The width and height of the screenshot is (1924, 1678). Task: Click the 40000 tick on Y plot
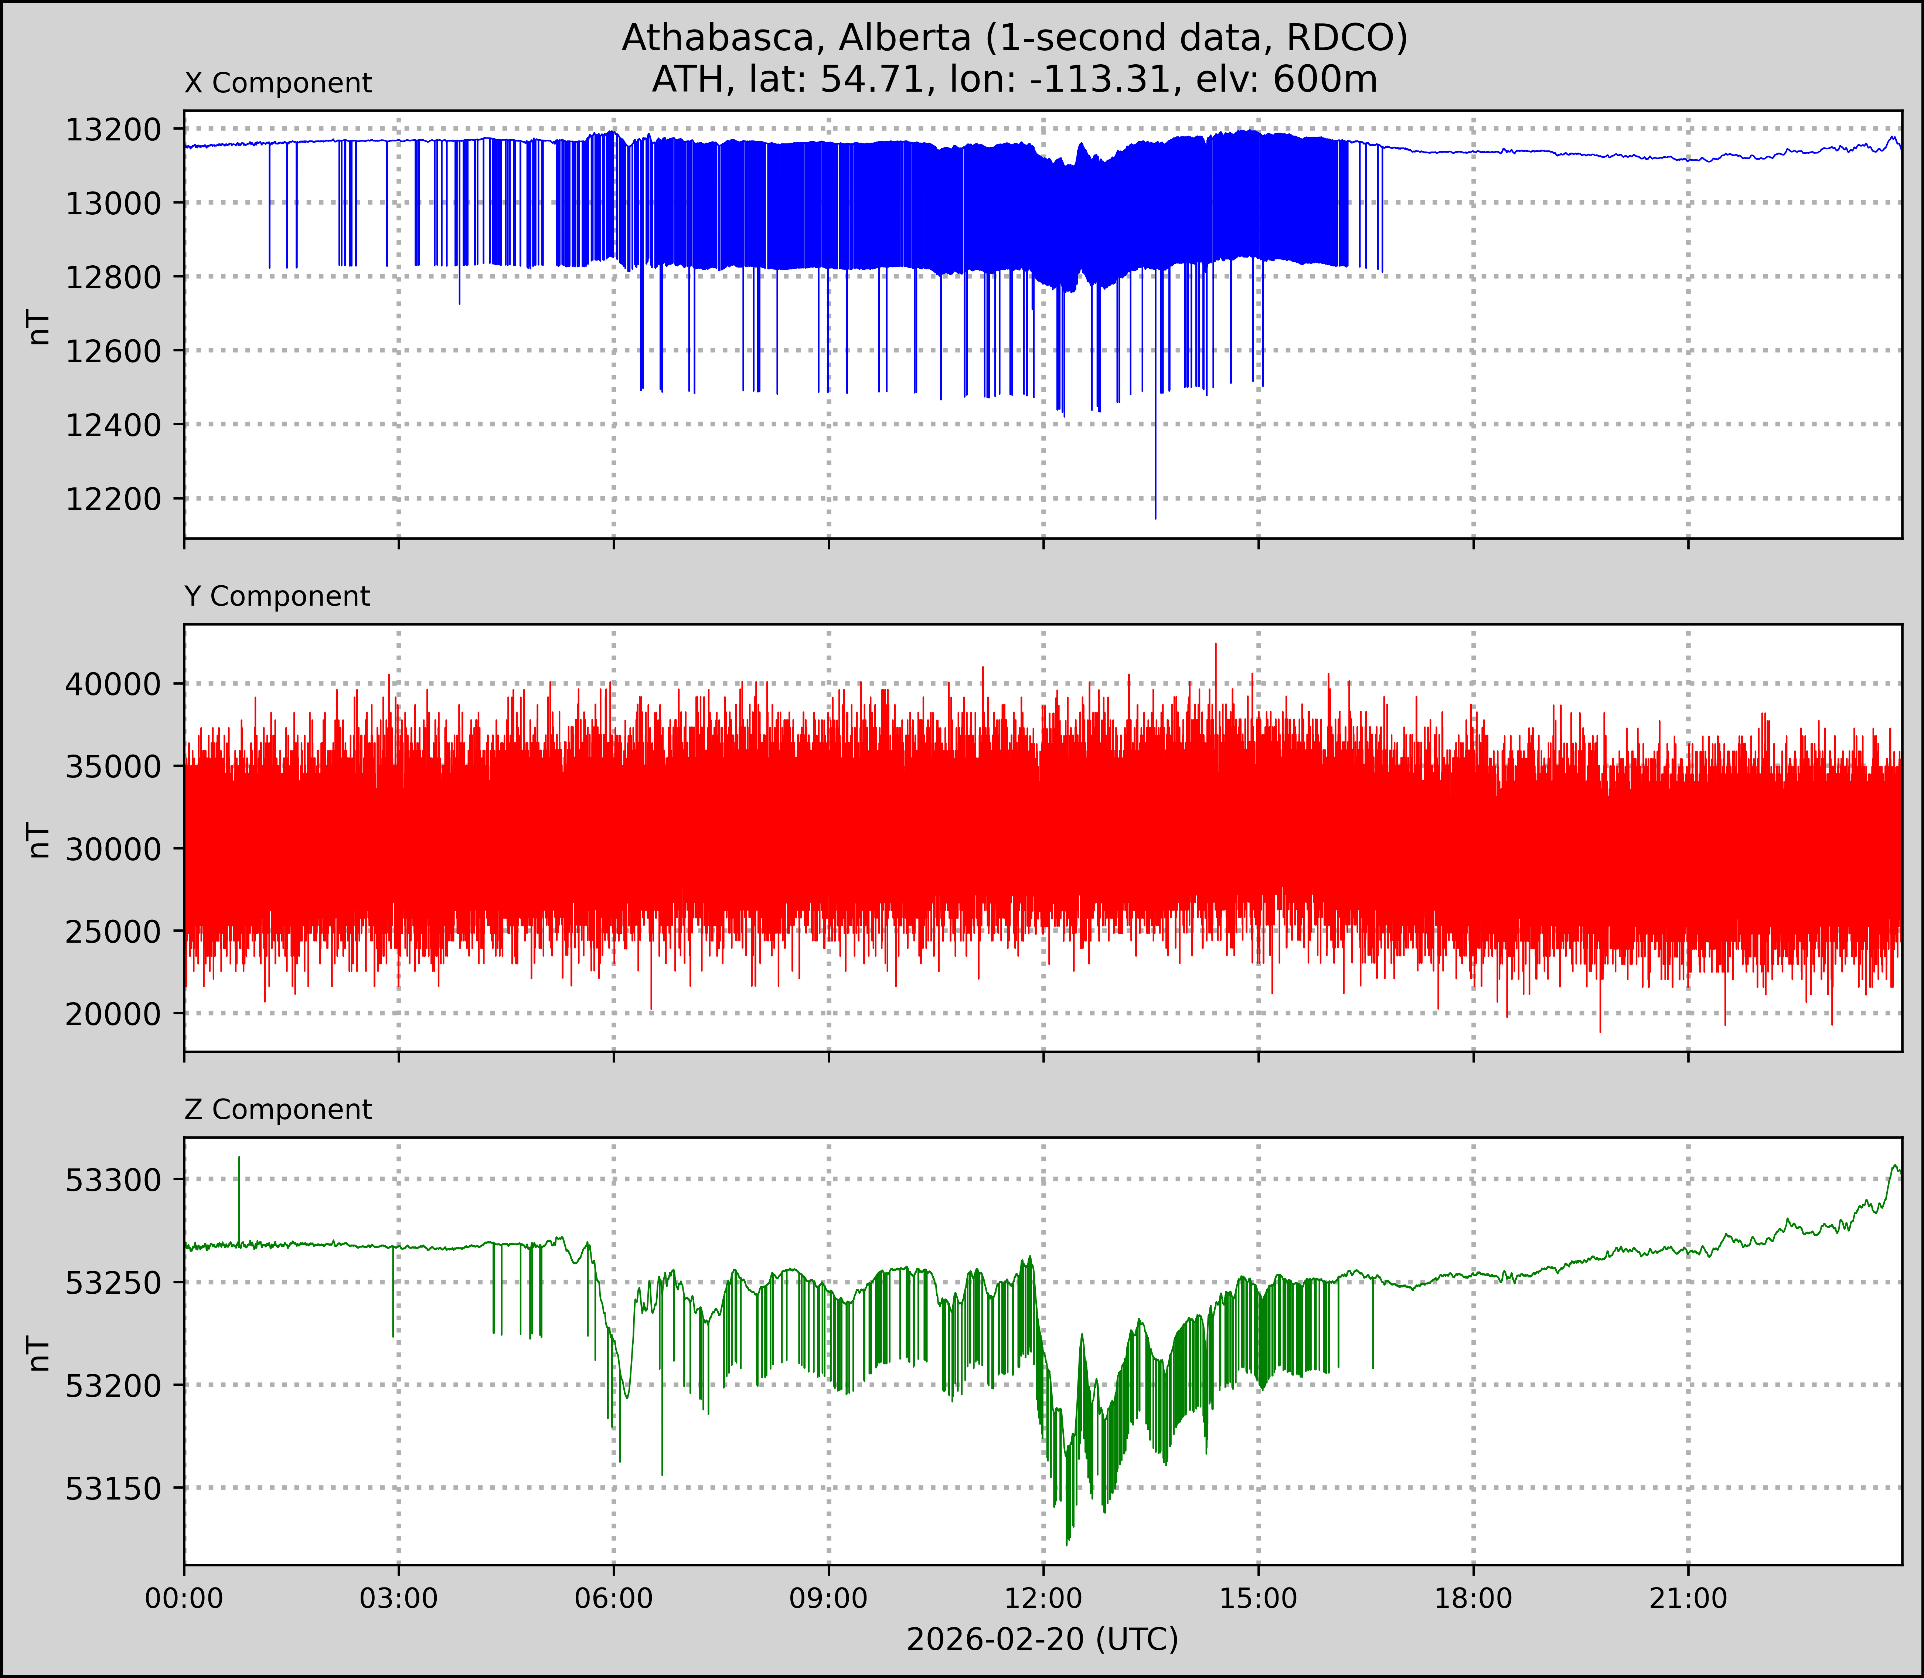[x=113, y=684]
